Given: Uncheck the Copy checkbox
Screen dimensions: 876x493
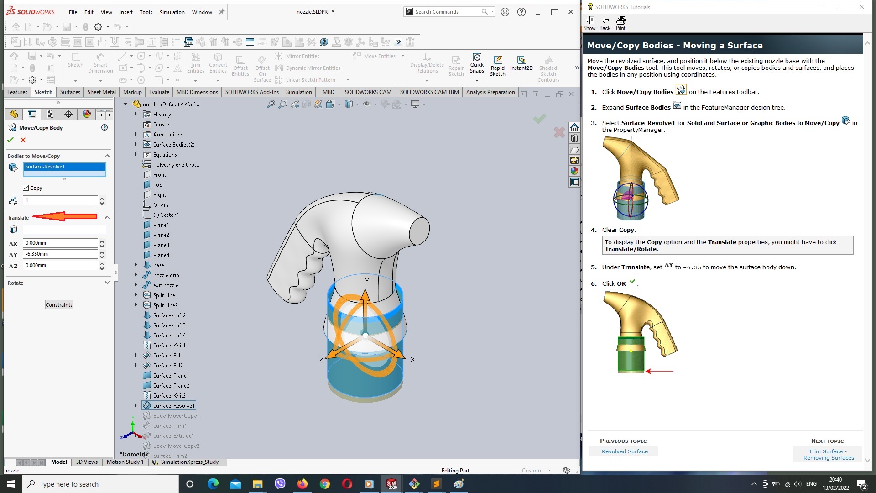Looking at the screenshot, I should coord(26,188).
